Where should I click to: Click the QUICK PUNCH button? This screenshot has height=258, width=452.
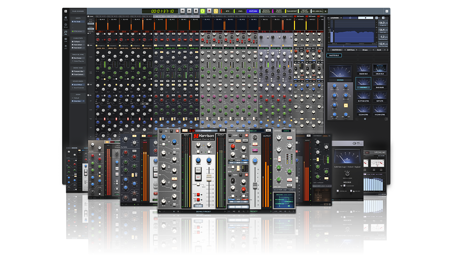278,11
